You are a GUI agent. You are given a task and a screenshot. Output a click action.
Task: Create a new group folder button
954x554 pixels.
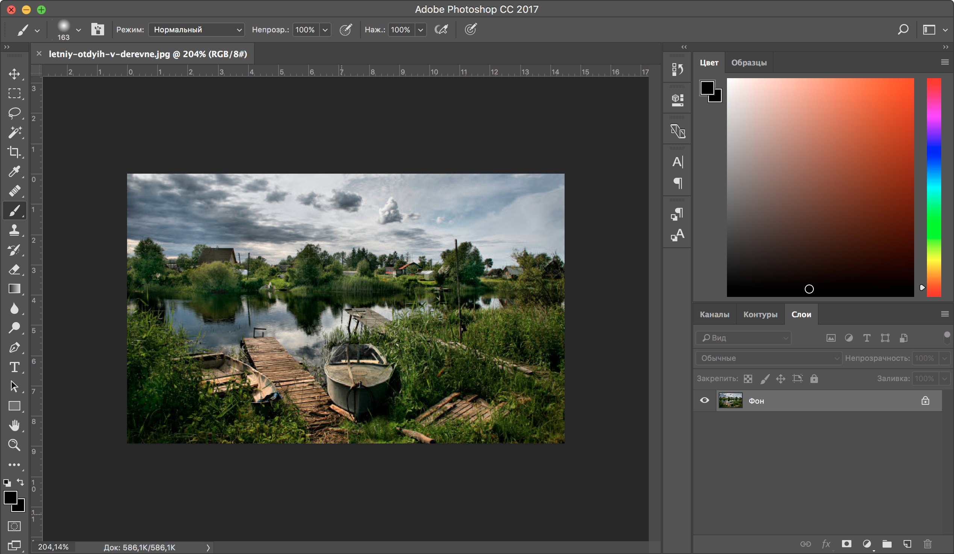click(887, 544)
